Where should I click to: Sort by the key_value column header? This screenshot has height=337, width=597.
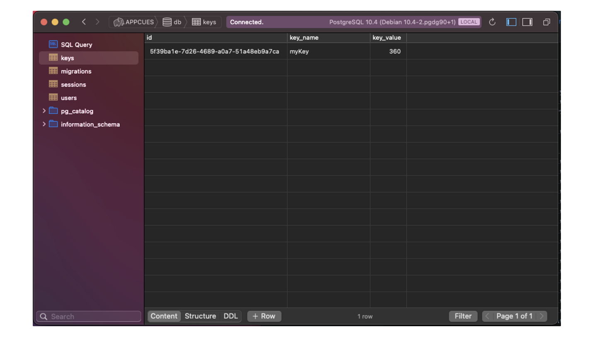pyautogui.click(x=386, y=38)
